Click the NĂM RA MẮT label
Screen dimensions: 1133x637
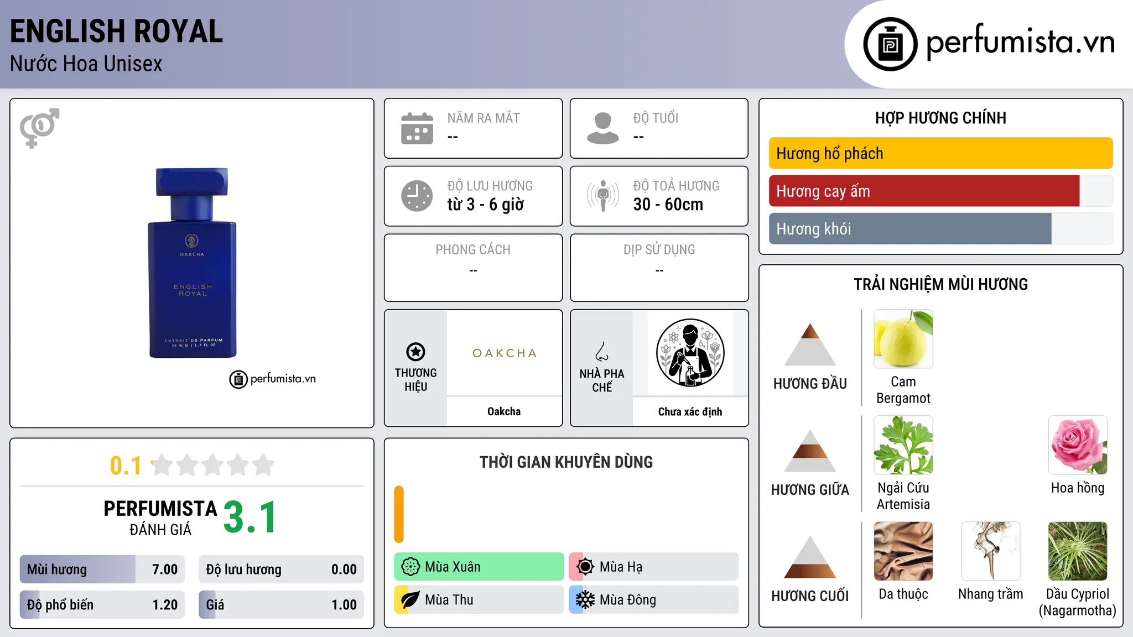[484, 118]
